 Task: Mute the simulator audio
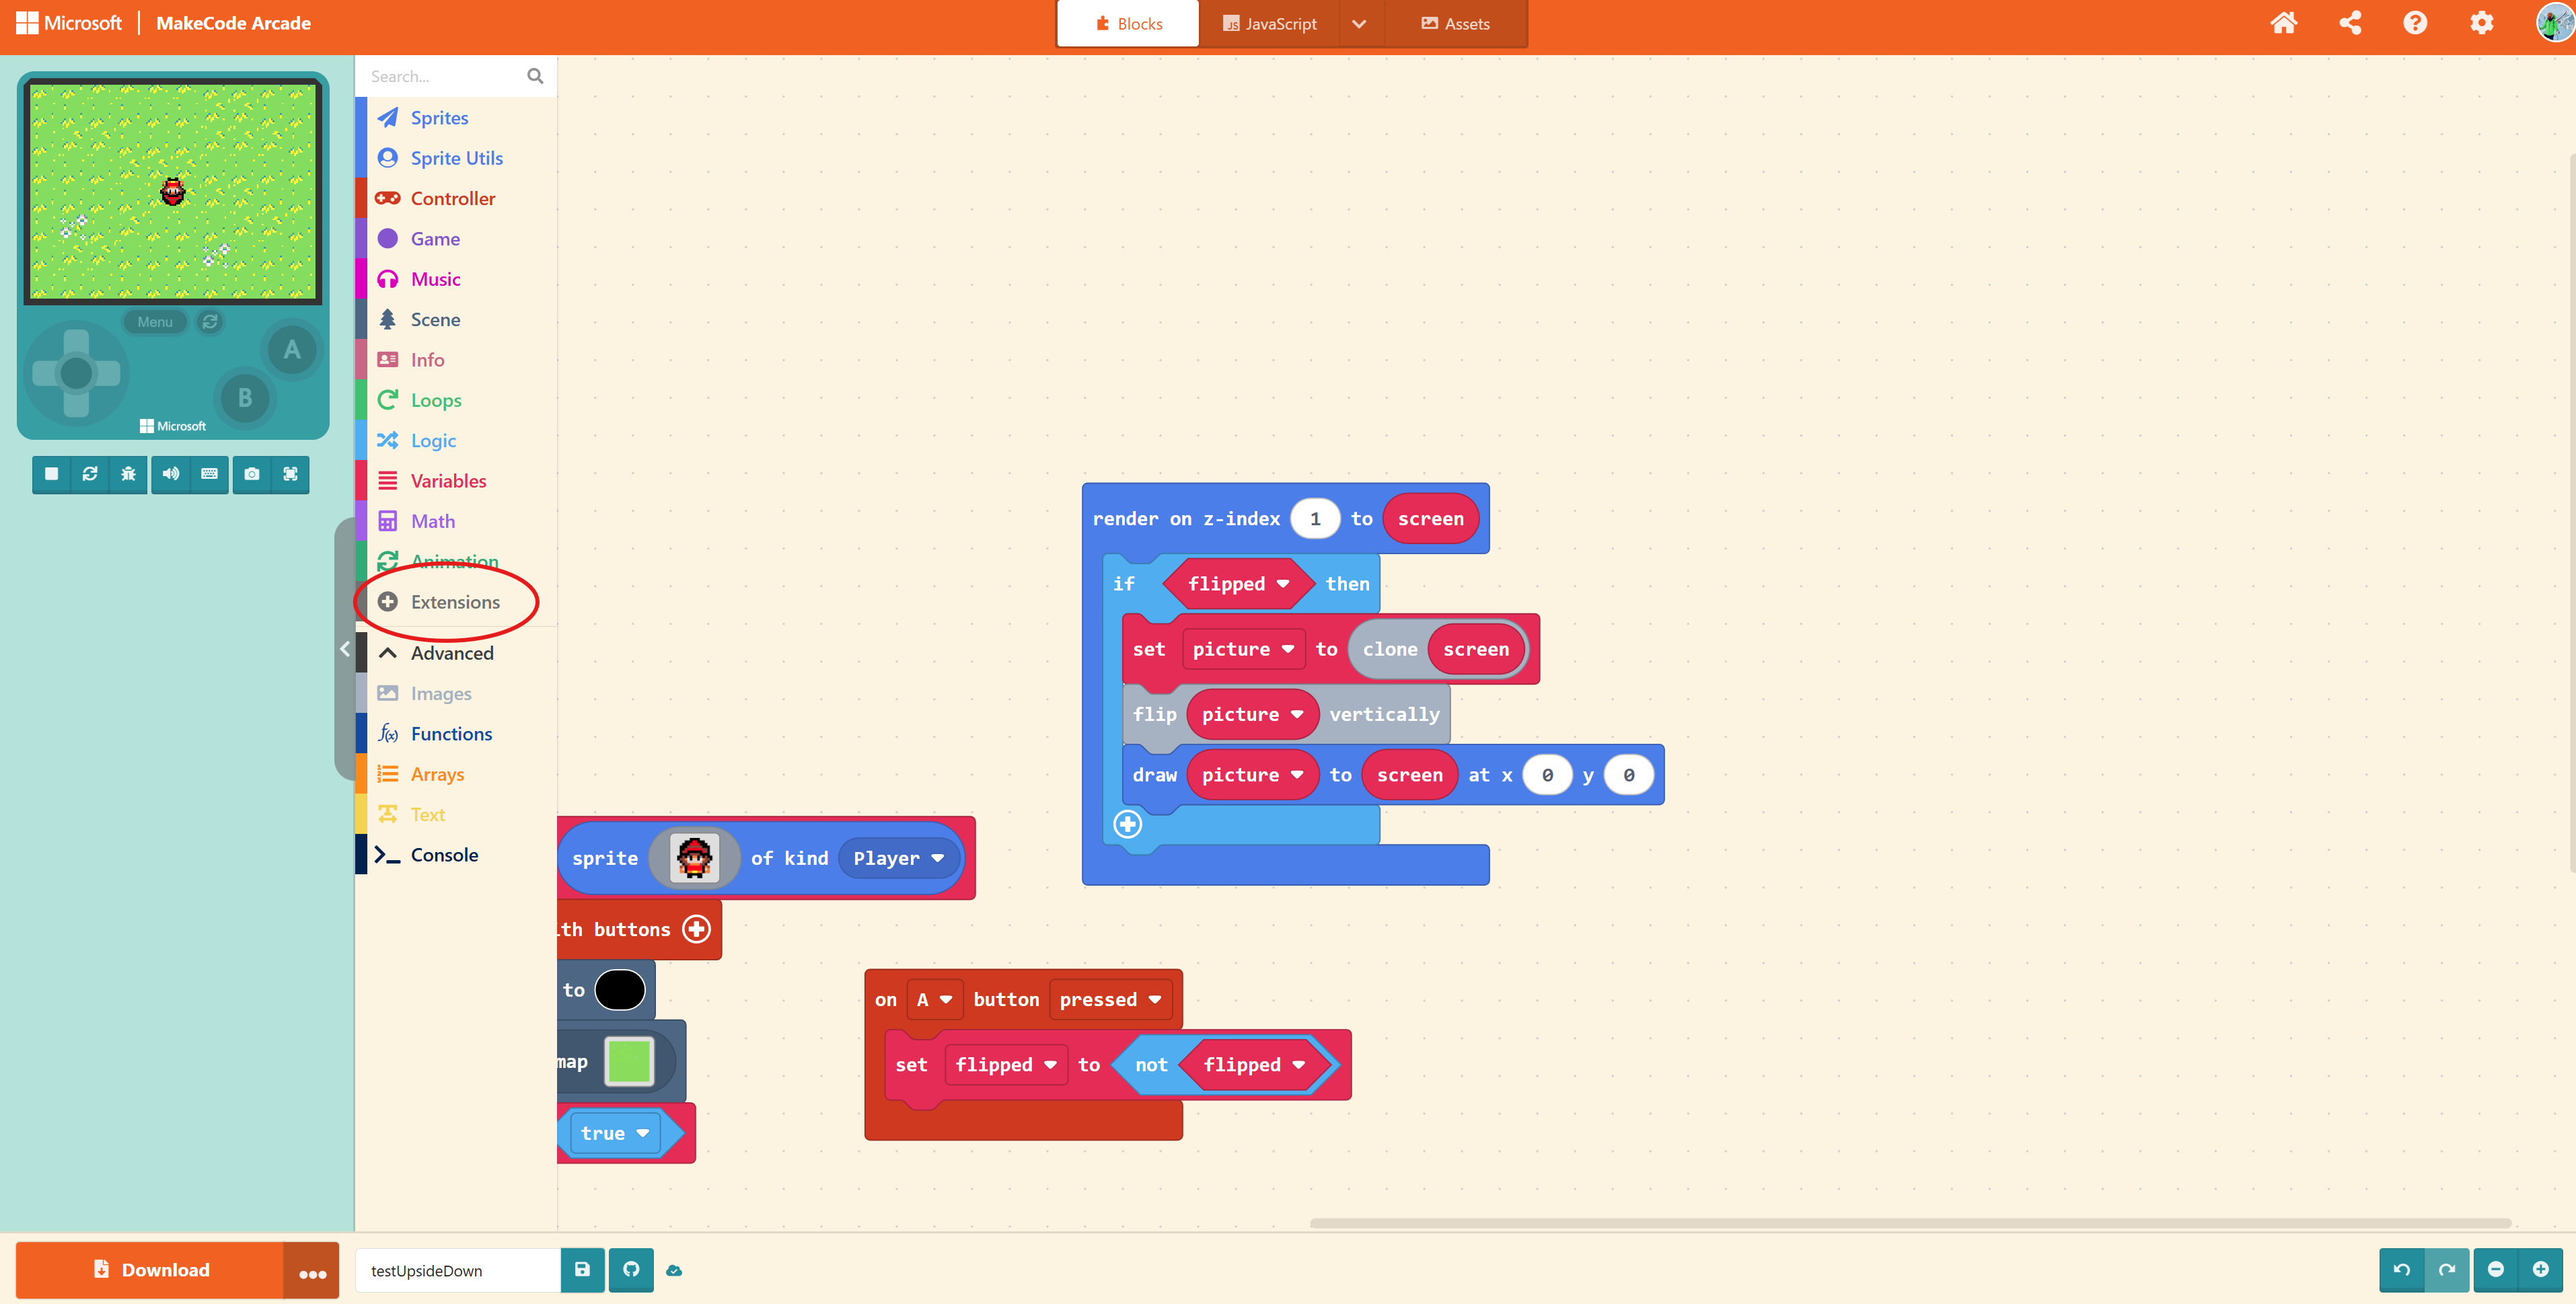[x=171, y=474]
